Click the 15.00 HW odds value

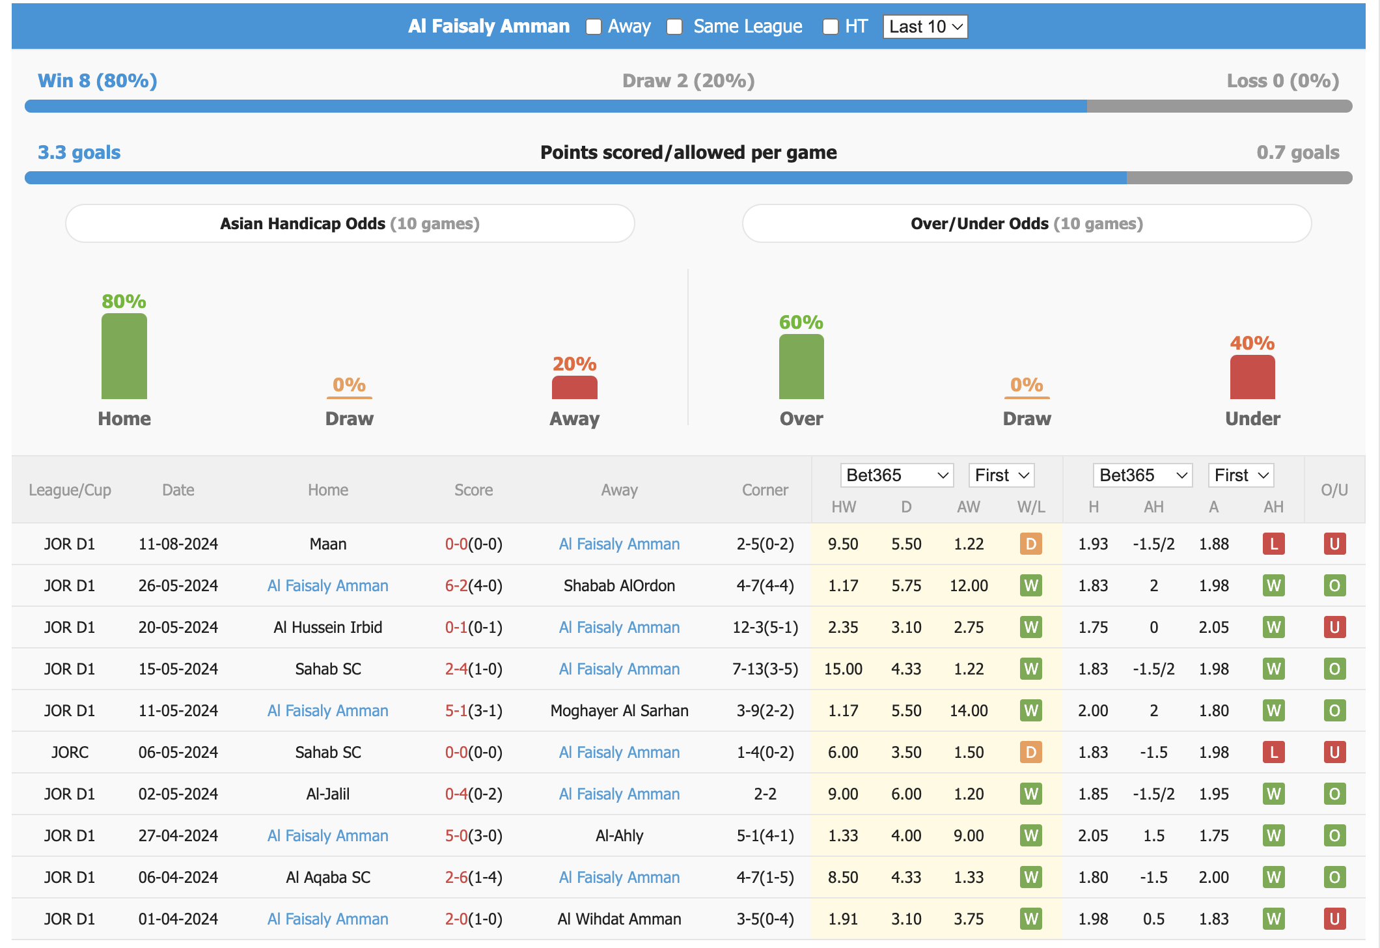pyautogui.click(x=843, y=669)
